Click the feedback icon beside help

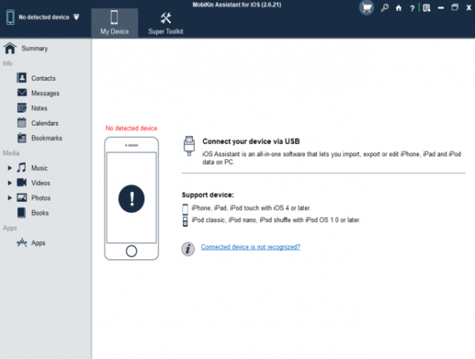(427, 9)
